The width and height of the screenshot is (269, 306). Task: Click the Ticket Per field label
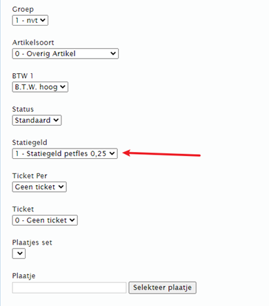click(30, 175)
